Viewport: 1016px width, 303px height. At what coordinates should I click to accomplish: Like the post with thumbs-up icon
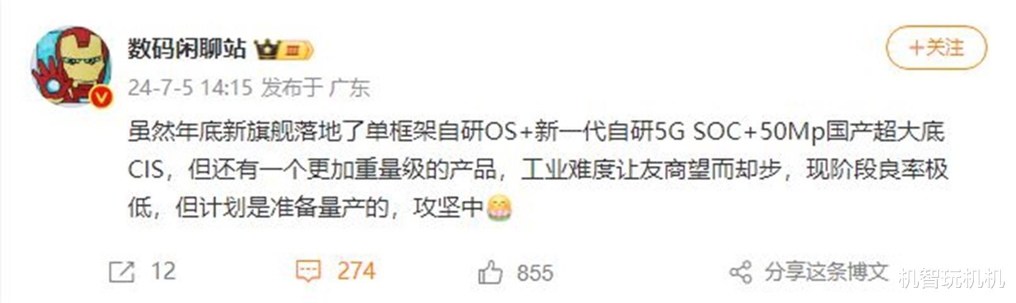(490, 272)
